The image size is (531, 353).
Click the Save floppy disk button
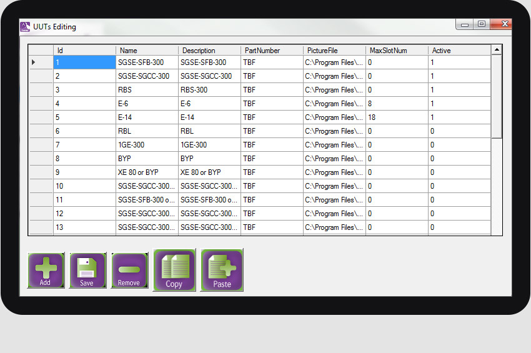[x=87, y=271]
